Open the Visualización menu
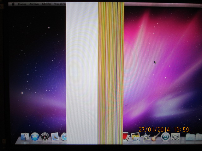Image resolution: width=202 pixels, height=151 pixels. pyautogui.click(x=60, y=4)
